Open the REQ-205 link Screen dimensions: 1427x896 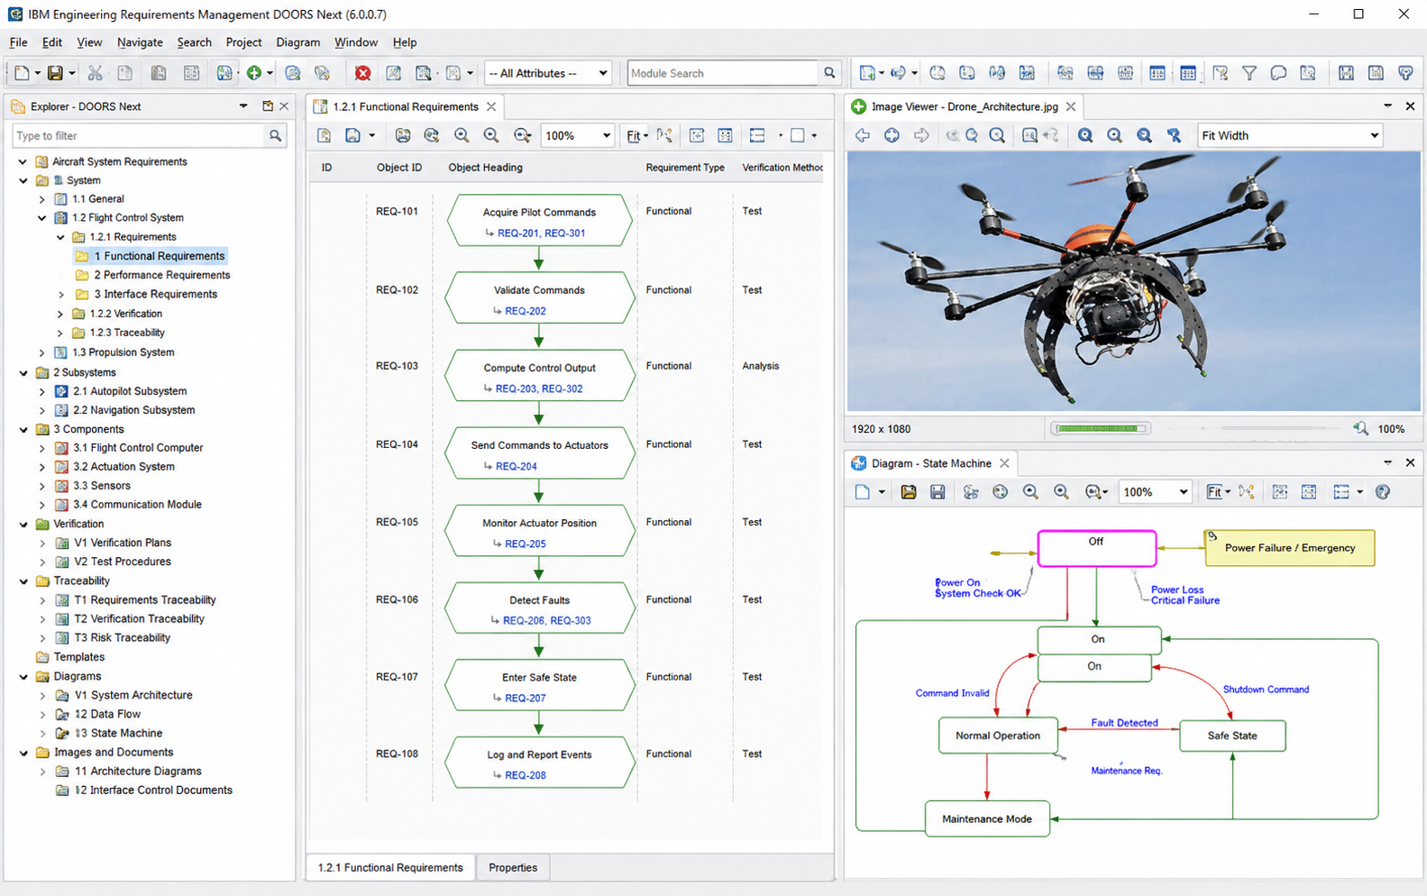(526, 544)
